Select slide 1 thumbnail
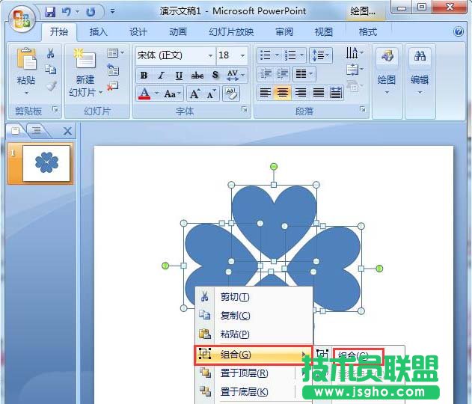472x404 pixels. pos(46,163)
